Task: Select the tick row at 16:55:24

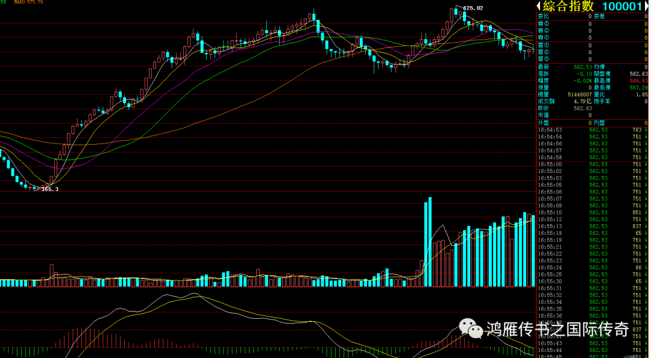Action: coord(593,268)
